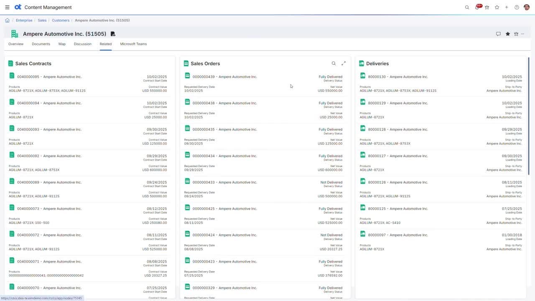535x301 pixels.
Task: Open the comments speech bubble icon
Action: click(x=498, y=34)
